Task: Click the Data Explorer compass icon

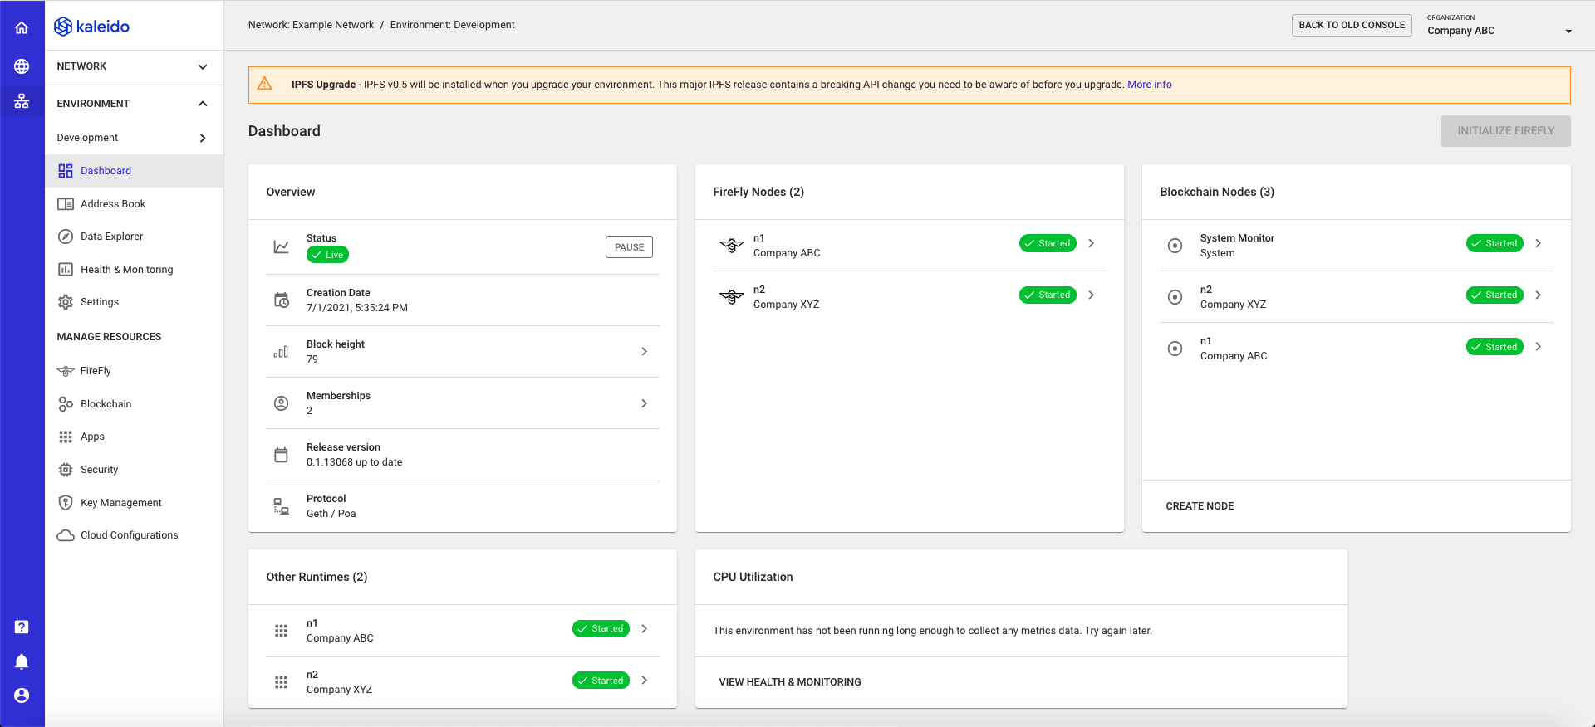Action: [x=66, y=237]
